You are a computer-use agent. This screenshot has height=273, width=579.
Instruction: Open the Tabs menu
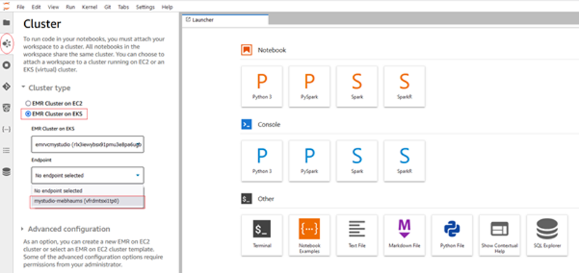pos(123,7)
